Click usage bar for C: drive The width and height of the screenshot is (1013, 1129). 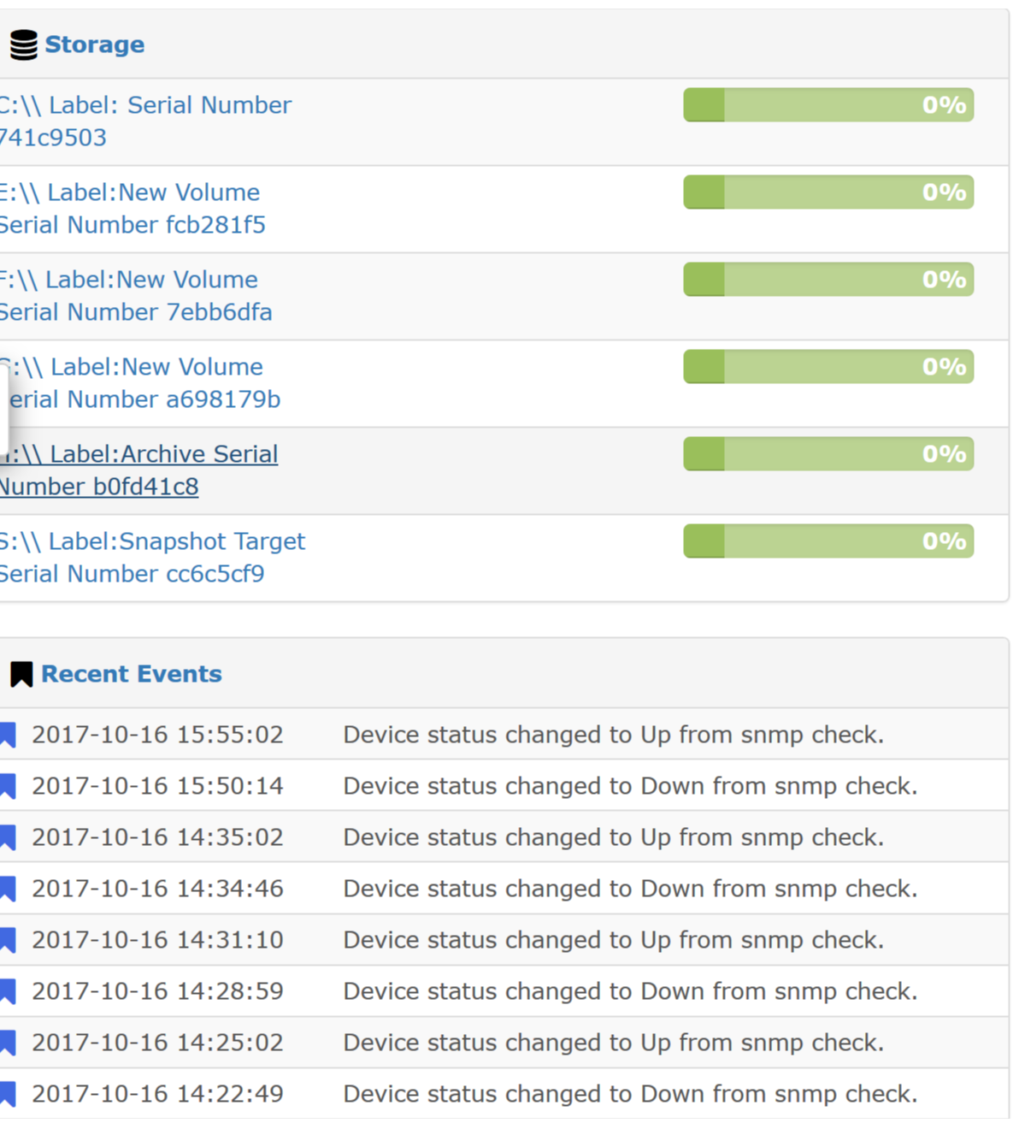coord(827,105)
